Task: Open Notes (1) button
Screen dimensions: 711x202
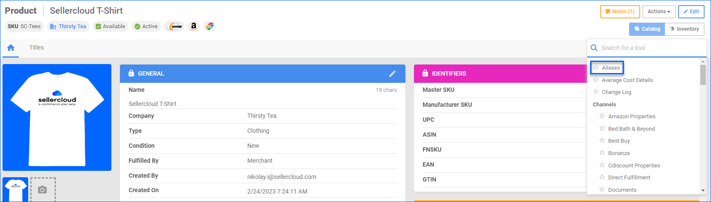Action: click(620, 12)
